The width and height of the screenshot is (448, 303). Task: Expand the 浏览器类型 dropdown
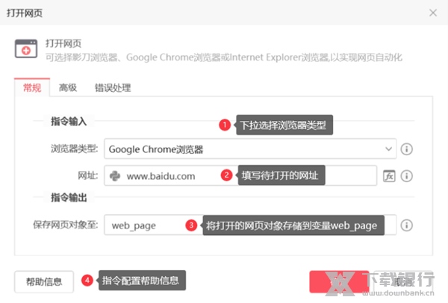[x=388, y=149]
